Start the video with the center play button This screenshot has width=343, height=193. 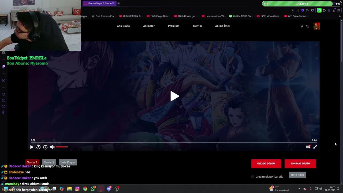point(175,96)
